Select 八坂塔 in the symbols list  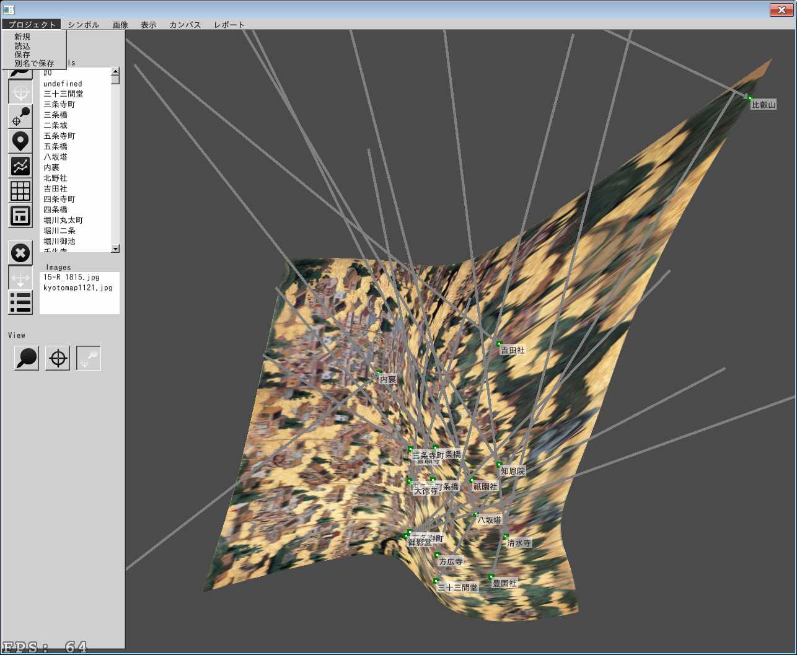pos(75,157)
